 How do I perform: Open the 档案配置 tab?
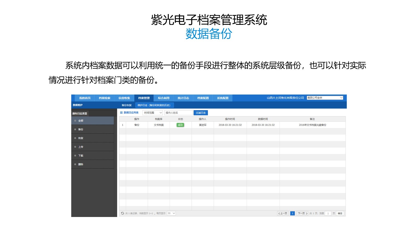[203, 98]
